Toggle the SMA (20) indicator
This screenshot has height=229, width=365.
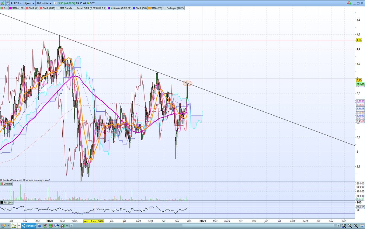pos(155,8)
